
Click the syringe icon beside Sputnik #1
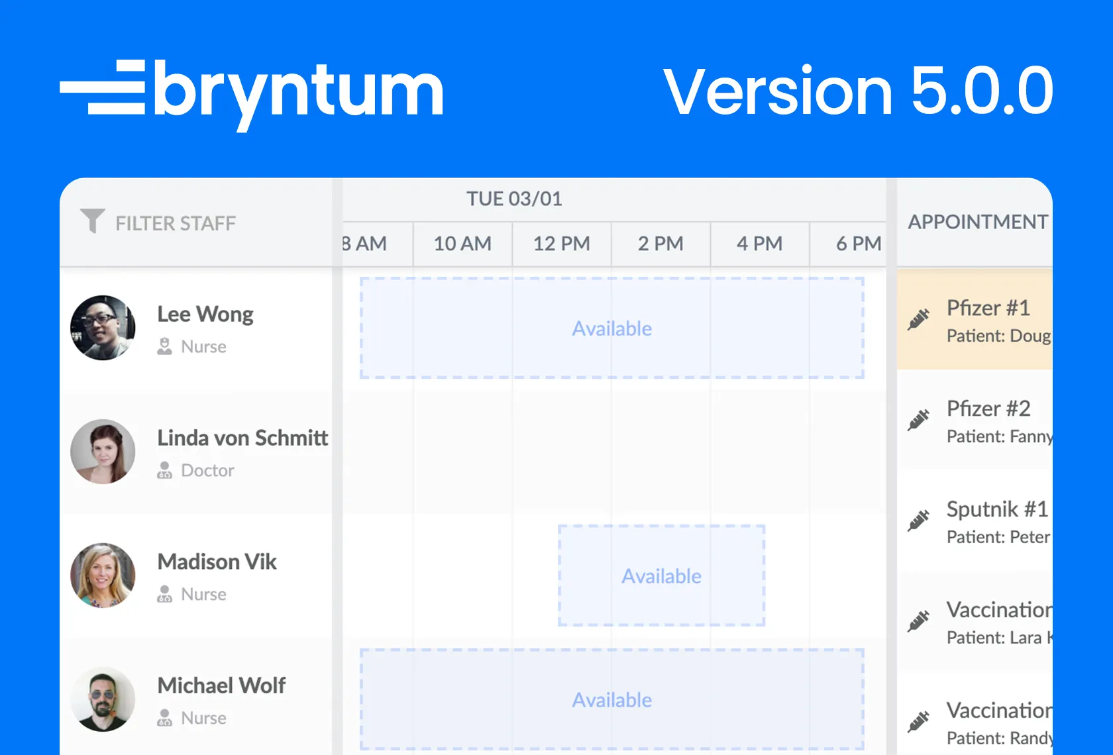[919, 521]
